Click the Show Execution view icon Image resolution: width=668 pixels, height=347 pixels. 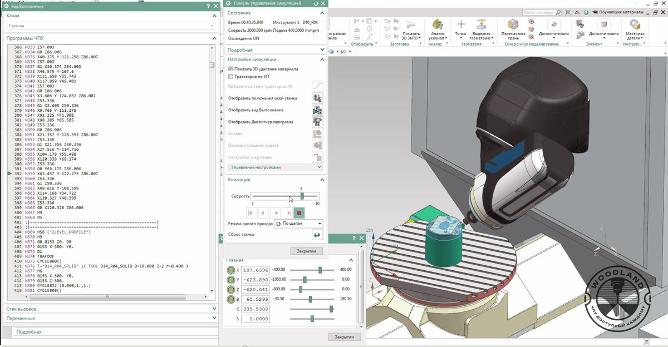click(x=317, y=110)
